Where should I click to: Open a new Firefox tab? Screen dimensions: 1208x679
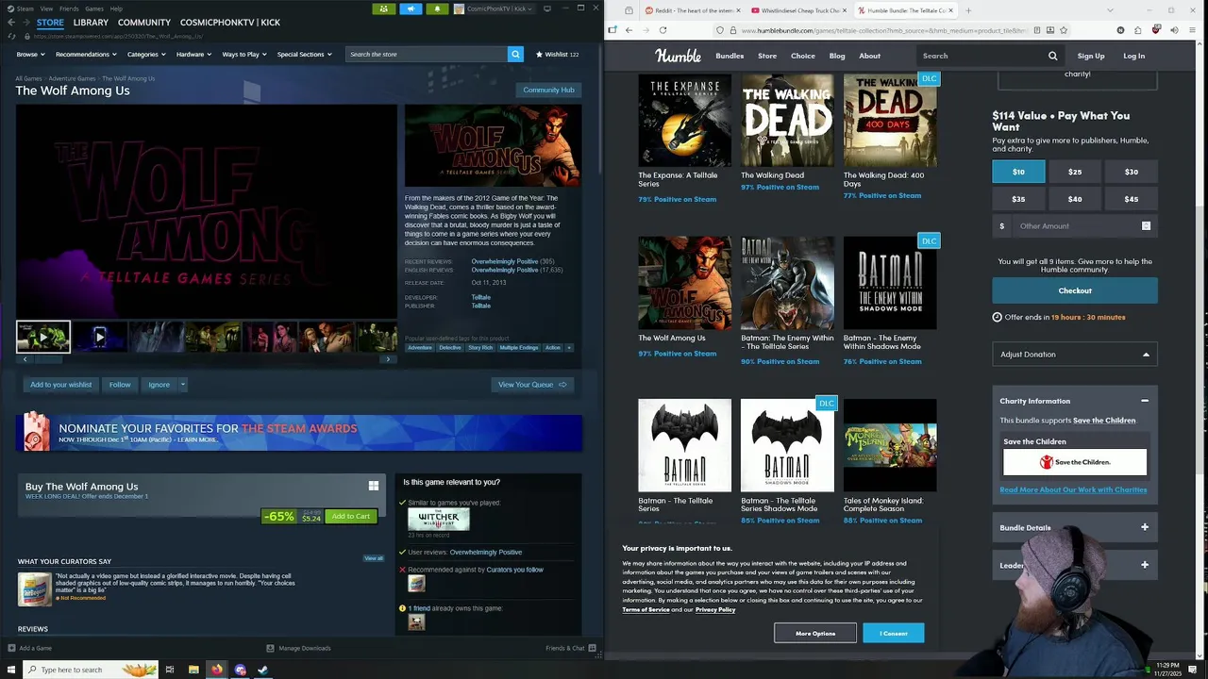968,10
